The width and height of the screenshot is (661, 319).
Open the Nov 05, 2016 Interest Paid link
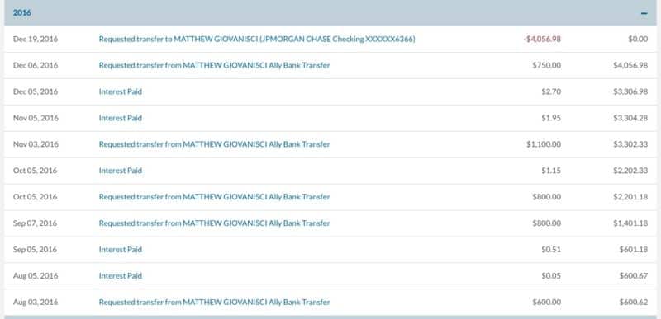pos(120,118)
